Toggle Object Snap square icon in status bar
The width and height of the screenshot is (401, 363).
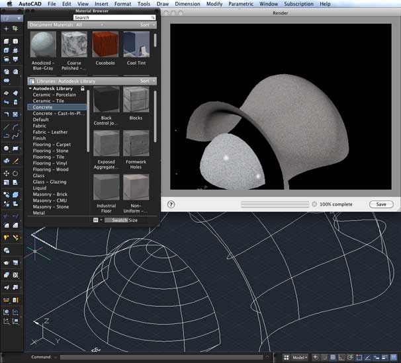[359, 358]
